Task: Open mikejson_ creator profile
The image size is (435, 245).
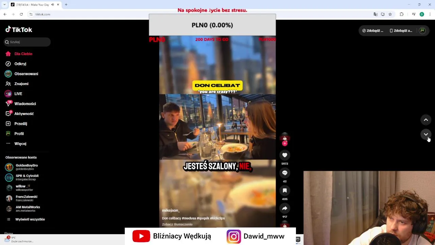Action: point(171,210)
